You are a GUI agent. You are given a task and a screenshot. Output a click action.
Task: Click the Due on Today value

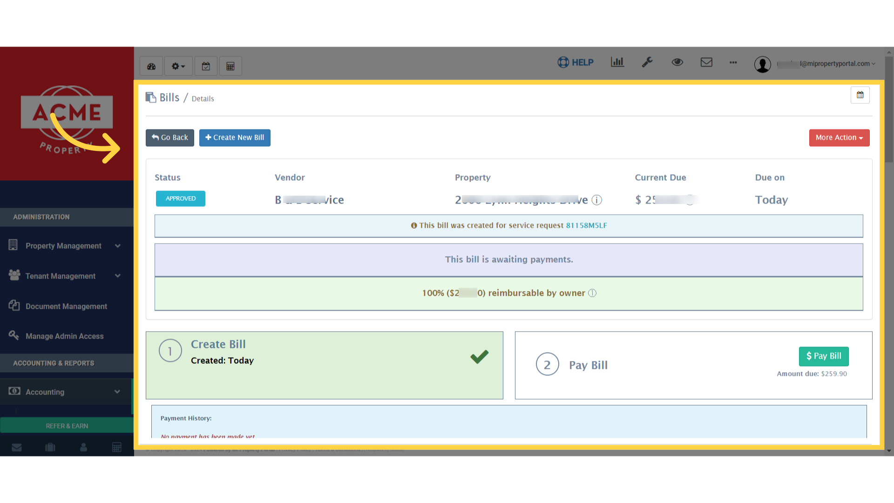pyautogui.click(x=772, y=200)
